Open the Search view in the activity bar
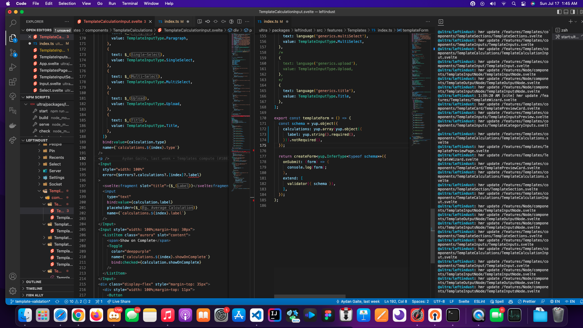Viewport: 583px width, 328px height. click(x=13, y=23)
